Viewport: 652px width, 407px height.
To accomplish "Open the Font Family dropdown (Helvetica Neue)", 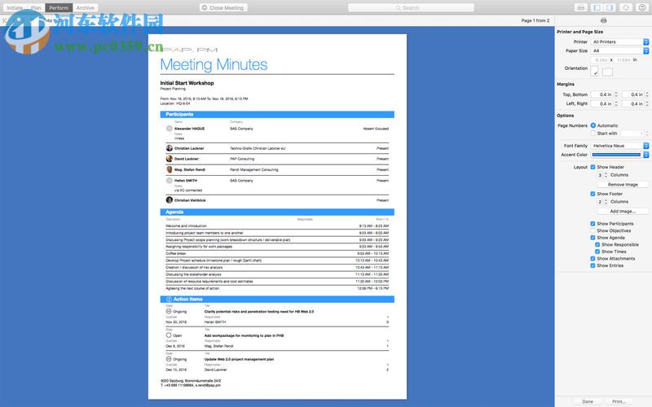I will (x=619, y=146).
